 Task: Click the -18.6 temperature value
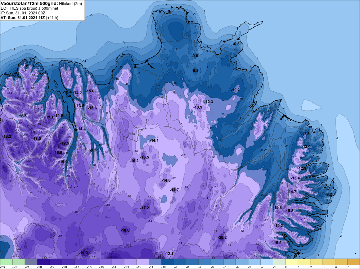coord(125,230)
